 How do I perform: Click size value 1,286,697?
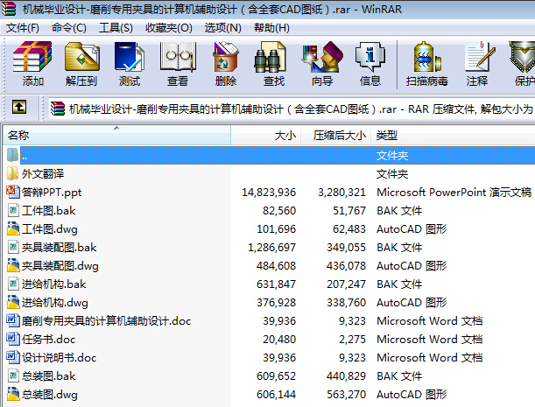click(271, 248)
